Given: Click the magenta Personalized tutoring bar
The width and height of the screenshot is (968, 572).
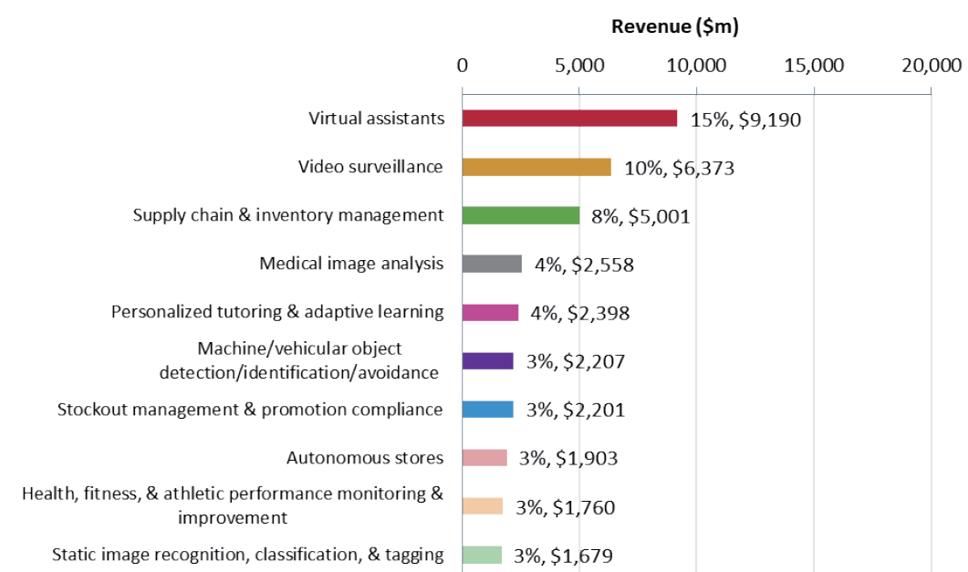Looking at the screenshot, I should tap(490, 313).
